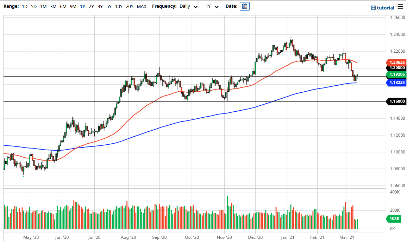Select the 3M range option
407x243 pixels.
pyautogui.click(x=53, y=6)
